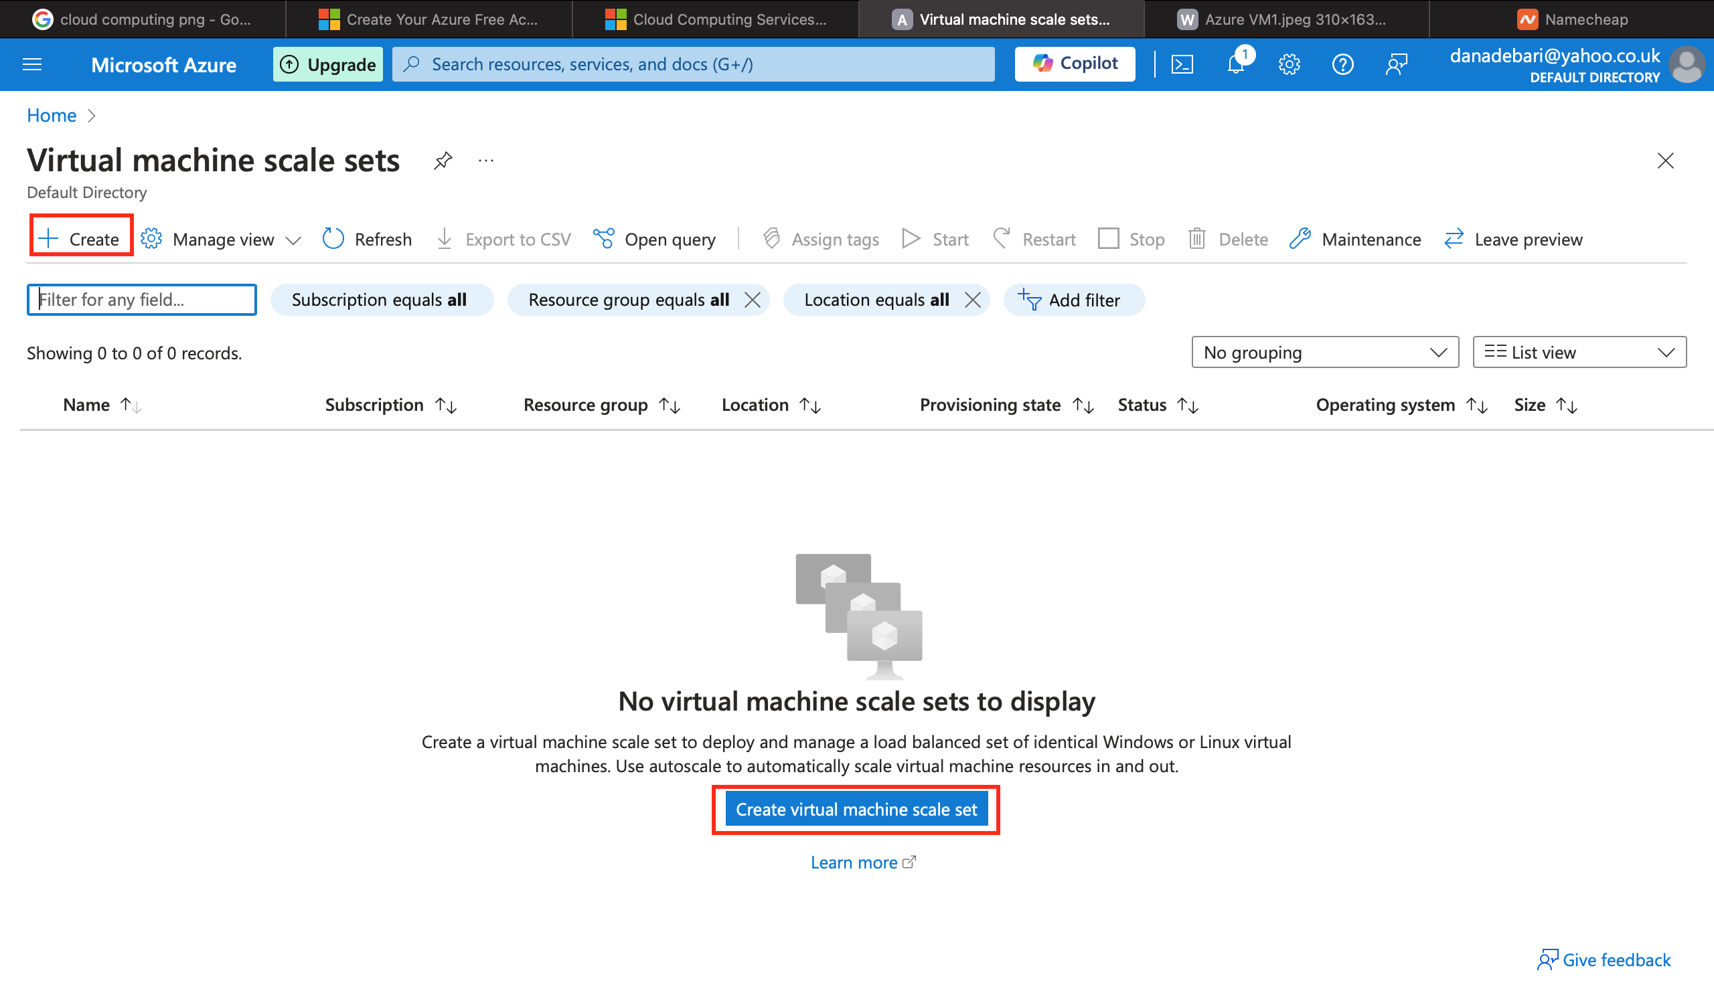Pin Virtual machine scale sets page
Screen dimensions: 1714x1001
[x=443, y=161]
